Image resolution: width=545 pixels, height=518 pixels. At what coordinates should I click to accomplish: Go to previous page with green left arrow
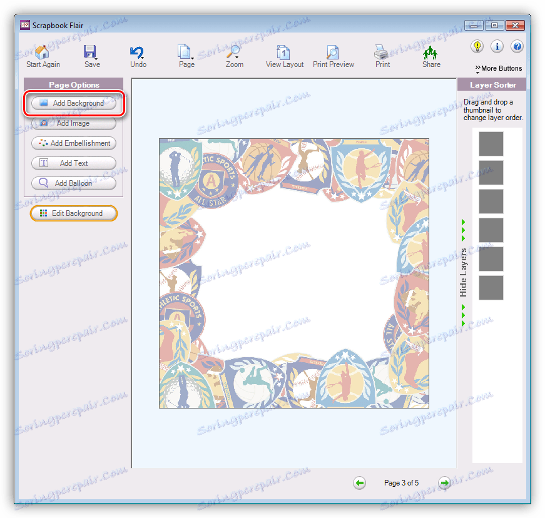pos(359,483)
